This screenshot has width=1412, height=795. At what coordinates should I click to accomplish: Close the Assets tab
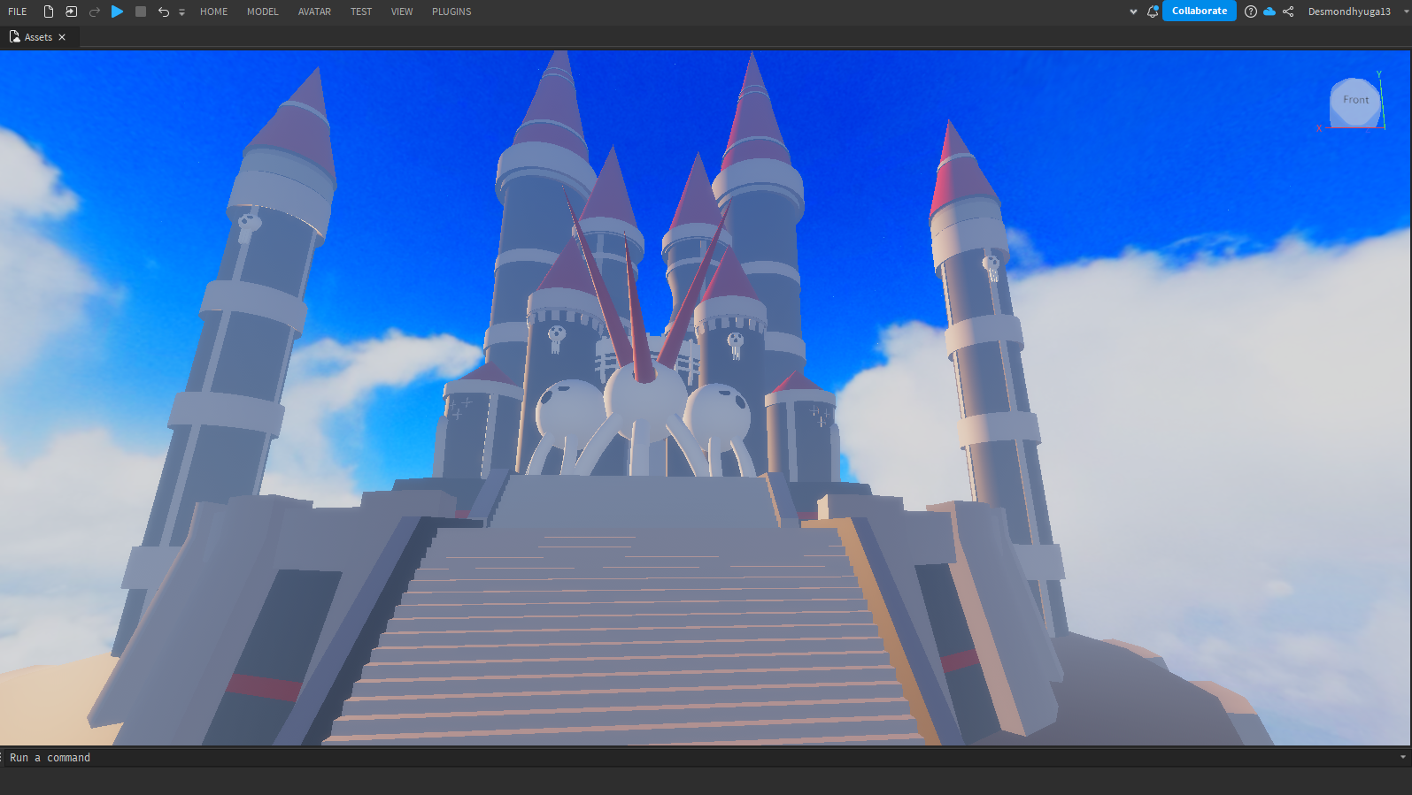pos(62,37)
